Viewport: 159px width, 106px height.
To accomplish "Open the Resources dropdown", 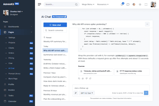I will [x=103, y=4].
